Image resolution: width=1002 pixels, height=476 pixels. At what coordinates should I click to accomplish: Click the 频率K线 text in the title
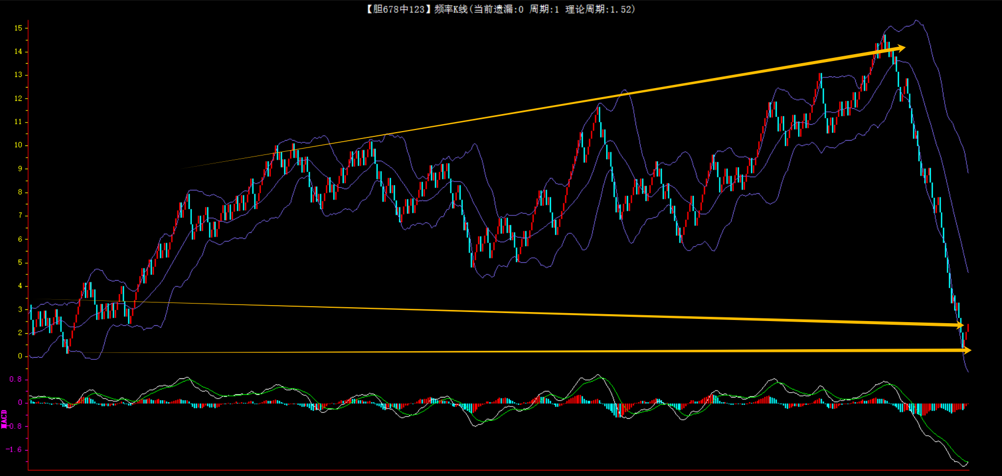[x=451, y=9]
